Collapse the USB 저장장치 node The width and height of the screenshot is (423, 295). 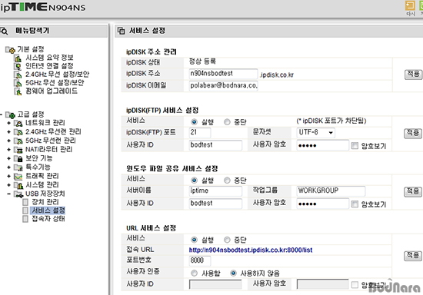(x=9, y=194)
